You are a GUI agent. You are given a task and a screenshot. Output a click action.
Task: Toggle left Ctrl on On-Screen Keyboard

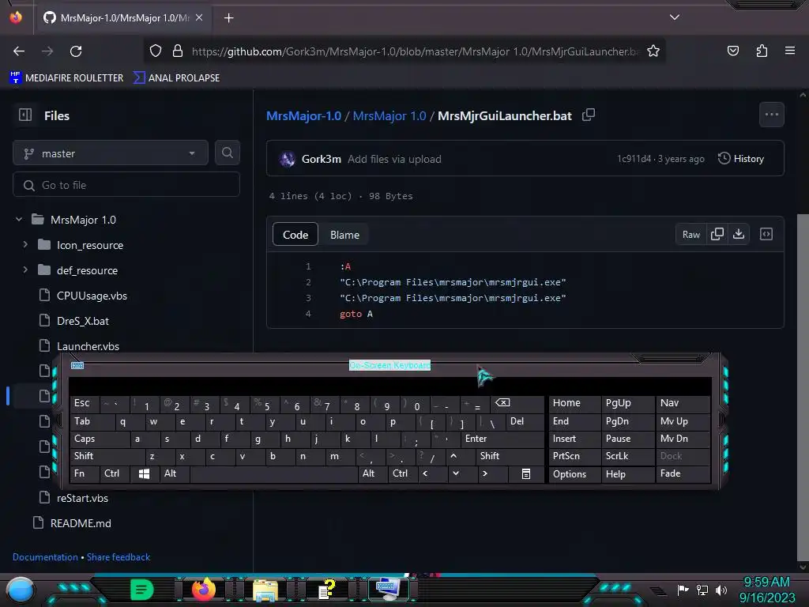114,473
